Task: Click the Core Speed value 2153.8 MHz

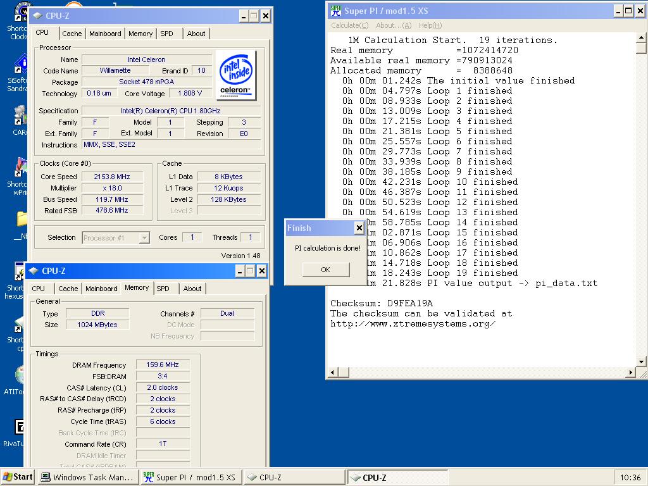Action: (112, 177)
